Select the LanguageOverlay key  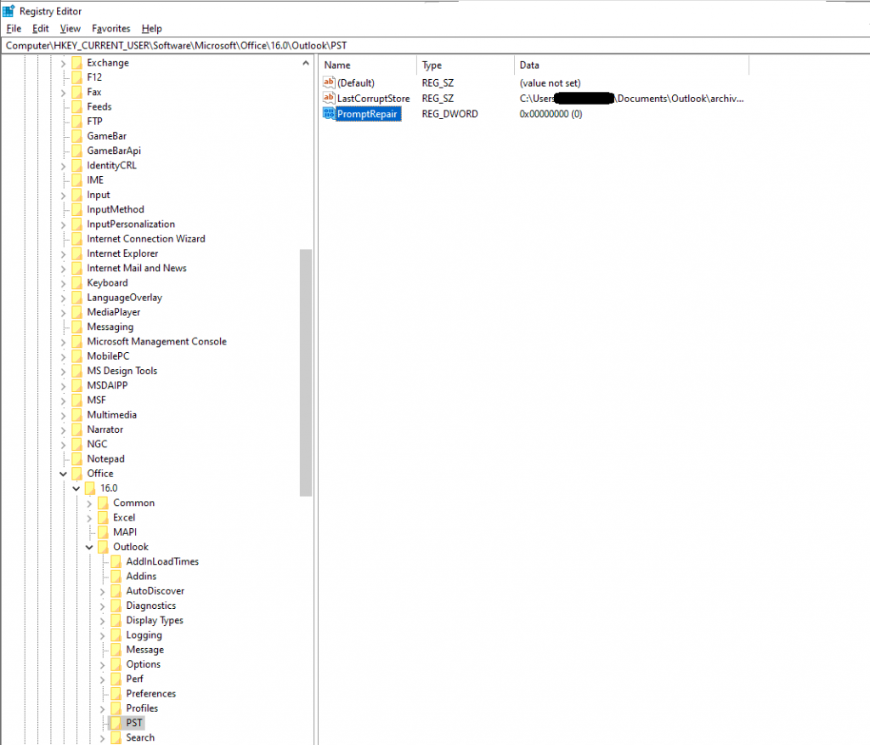[124, 298]
